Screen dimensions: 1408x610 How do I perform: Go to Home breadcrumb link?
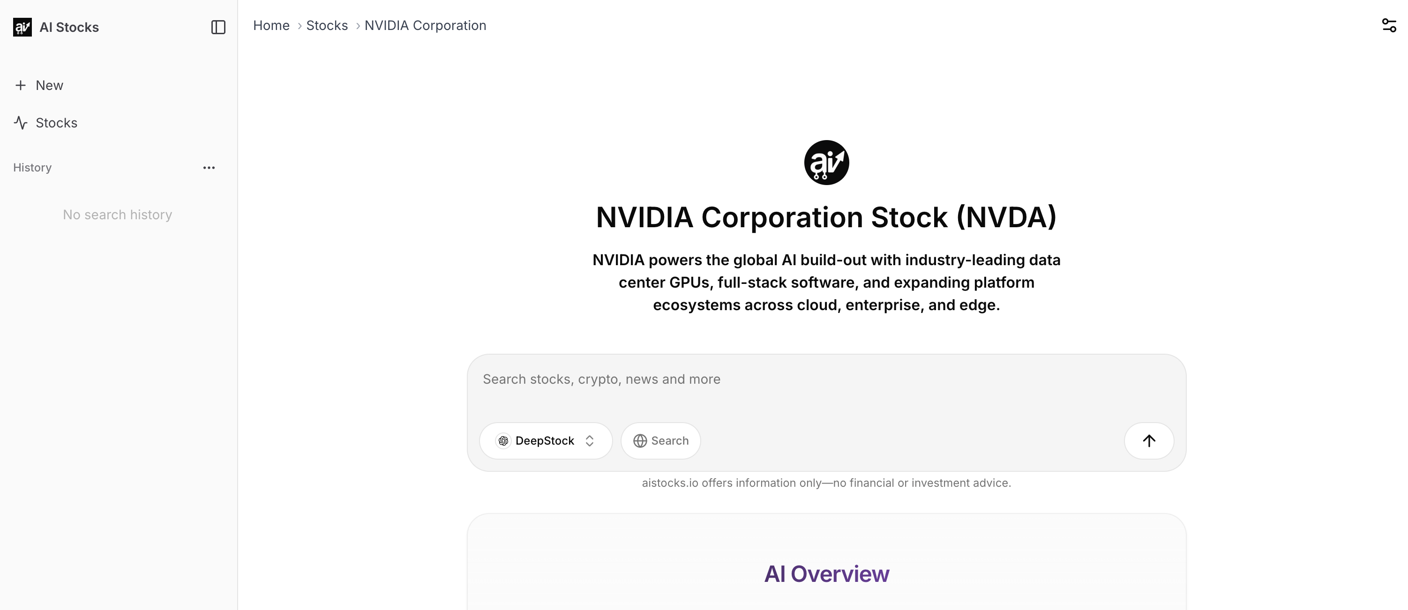271,26
